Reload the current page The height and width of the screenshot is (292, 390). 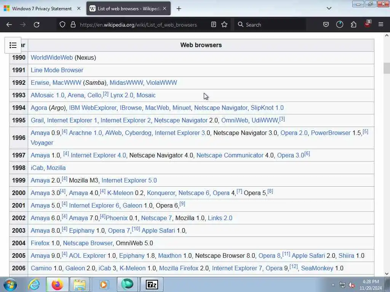(x=37, y=25)
